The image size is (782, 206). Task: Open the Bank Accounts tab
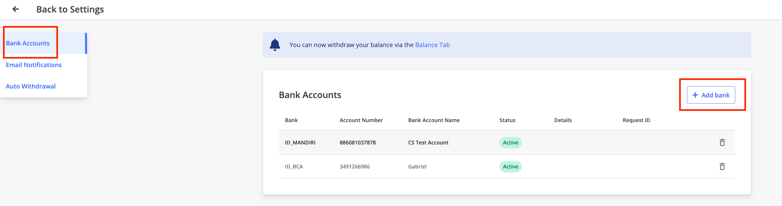tap(28, 43)
